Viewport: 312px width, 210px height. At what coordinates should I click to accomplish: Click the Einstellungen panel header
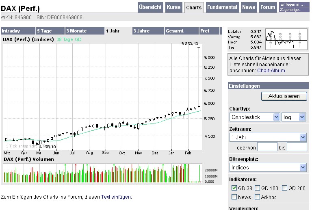click(x=269, y=86)
